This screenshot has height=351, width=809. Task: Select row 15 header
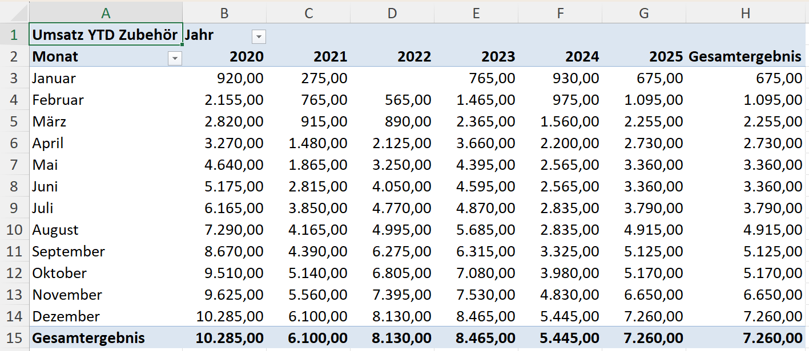tap(14, 338)
